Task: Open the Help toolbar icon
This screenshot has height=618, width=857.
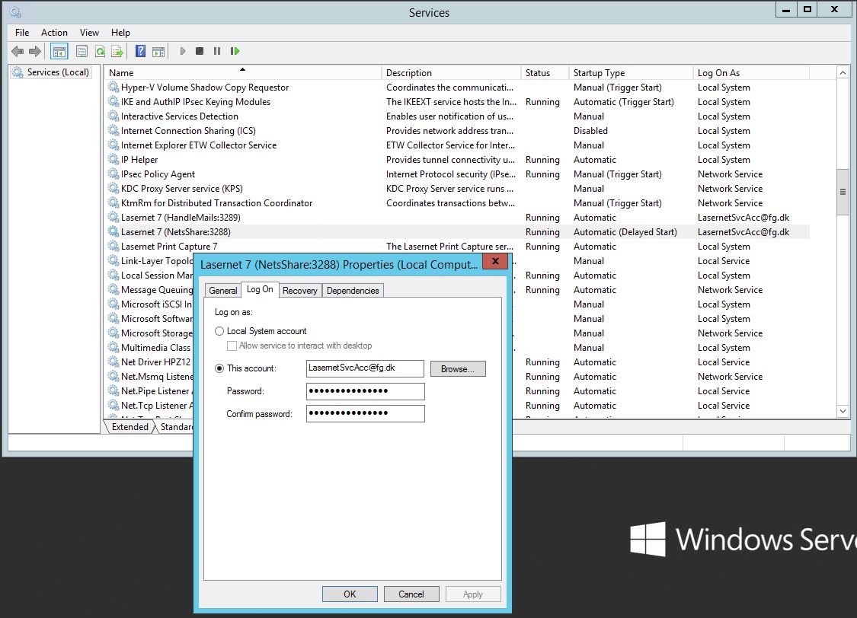Action: tap(140, 52)
